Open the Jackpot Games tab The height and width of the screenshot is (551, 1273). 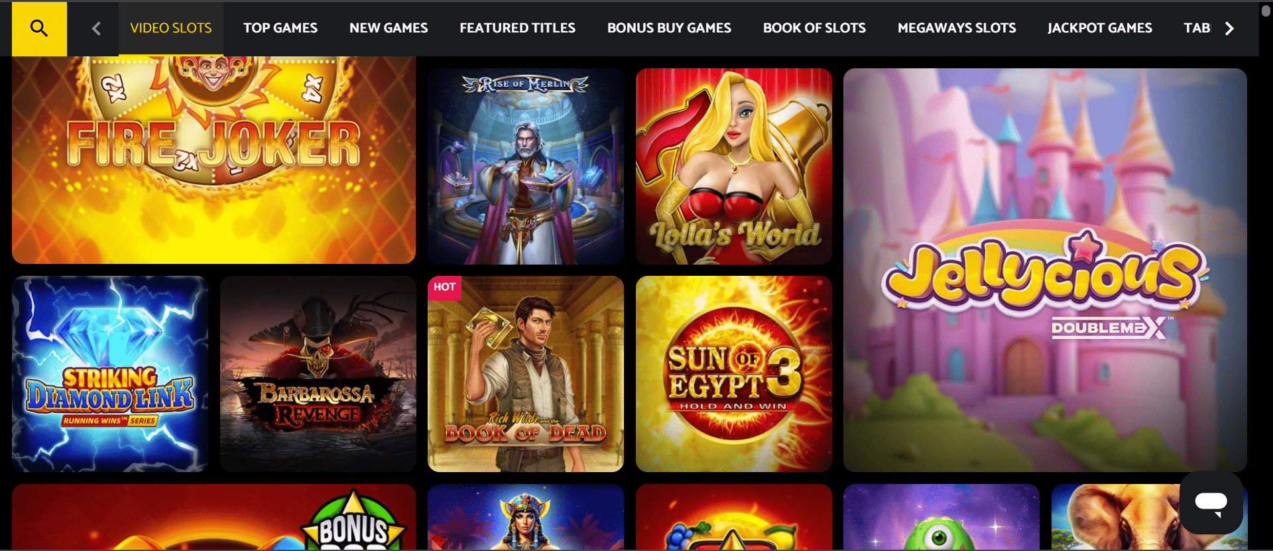point(1100,29)
